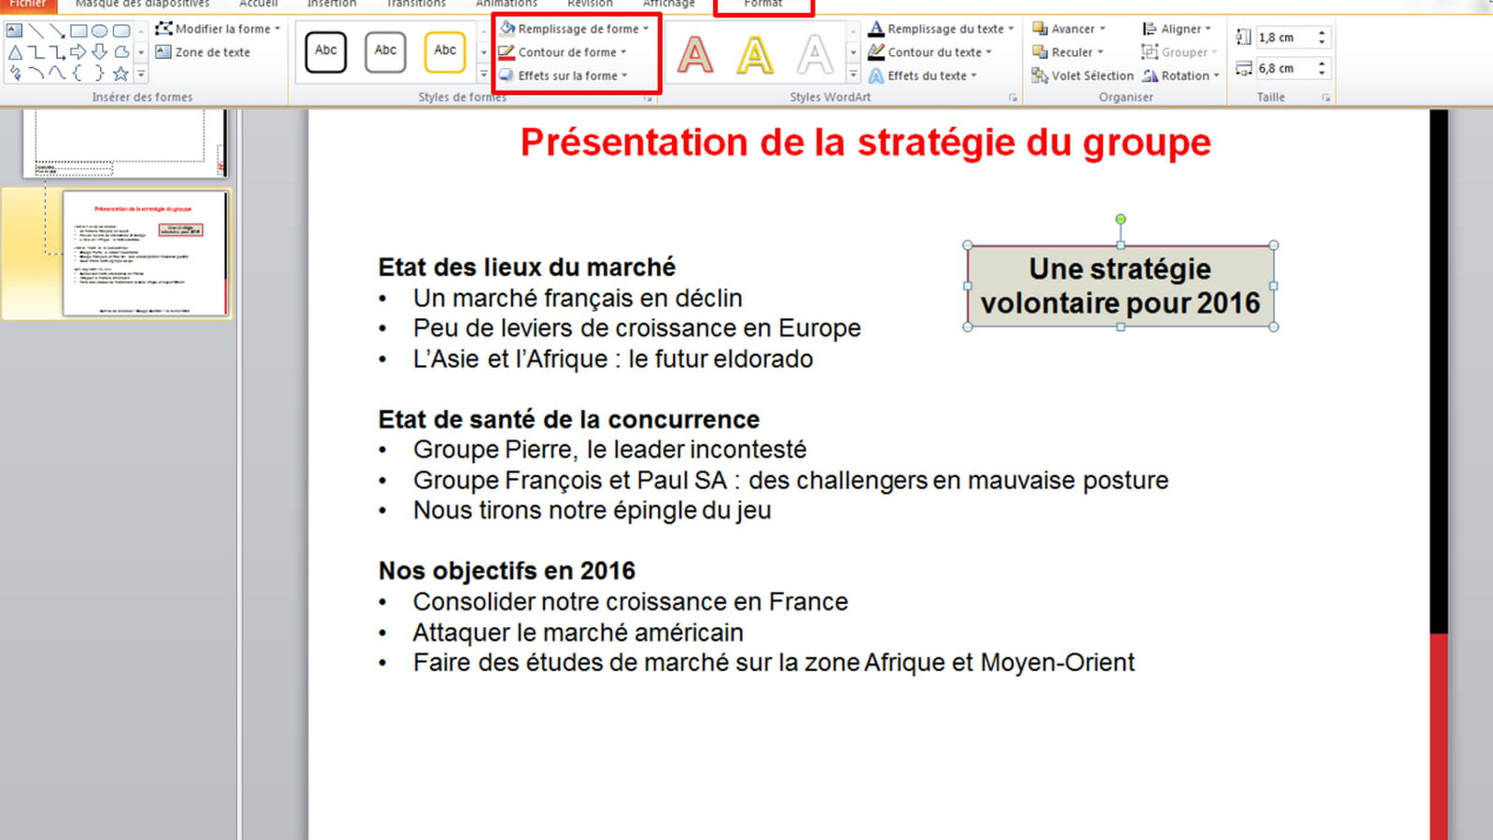This screenshot has height=840, width=1493.
Task: Apply the grey outline Abc shape style
Action: pyautogui.click(x=385, y=51)
